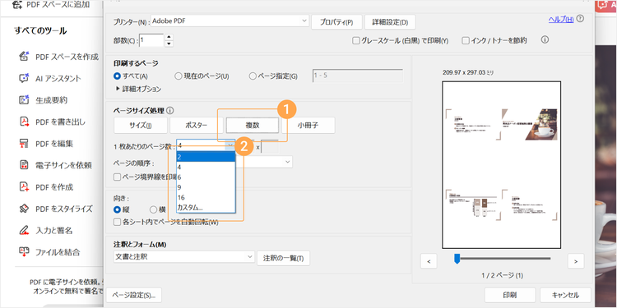Image resolution: width=617 pixels, height=308 pixels.
Task: Open the PDF をスタイライズ icon
Action: click(24, 209)
